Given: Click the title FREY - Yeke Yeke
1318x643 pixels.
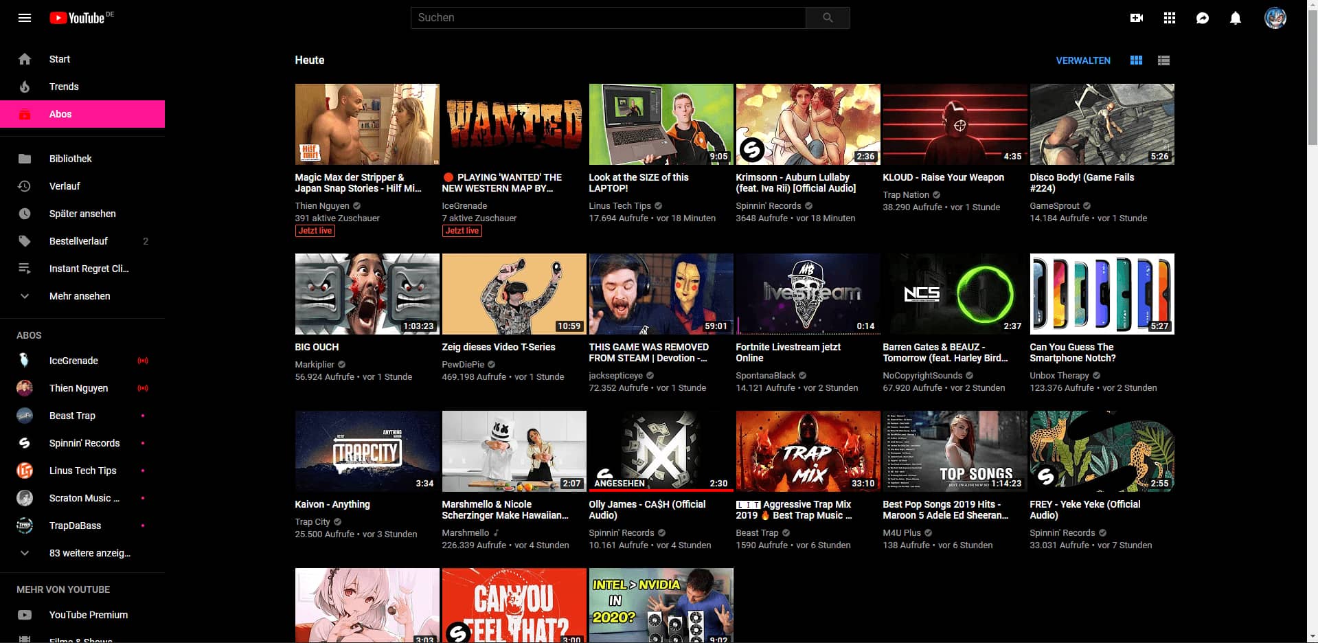Looking at the screenshot, I should click(1084, 510).
